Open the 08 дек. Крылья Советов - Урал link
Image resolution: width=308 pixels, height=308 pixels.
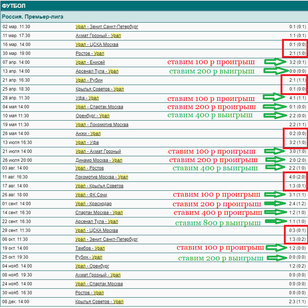click(99, 302)
